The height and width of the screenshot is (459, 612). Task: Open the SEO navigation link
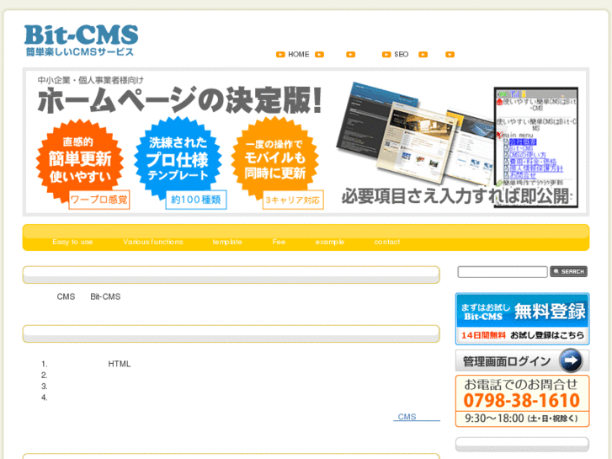pos(402,54)
